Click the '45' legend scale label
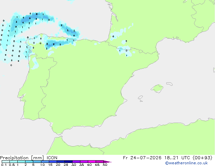Viewport: 215px width, 166px height. pyautogui.click(x=97, y=165)
